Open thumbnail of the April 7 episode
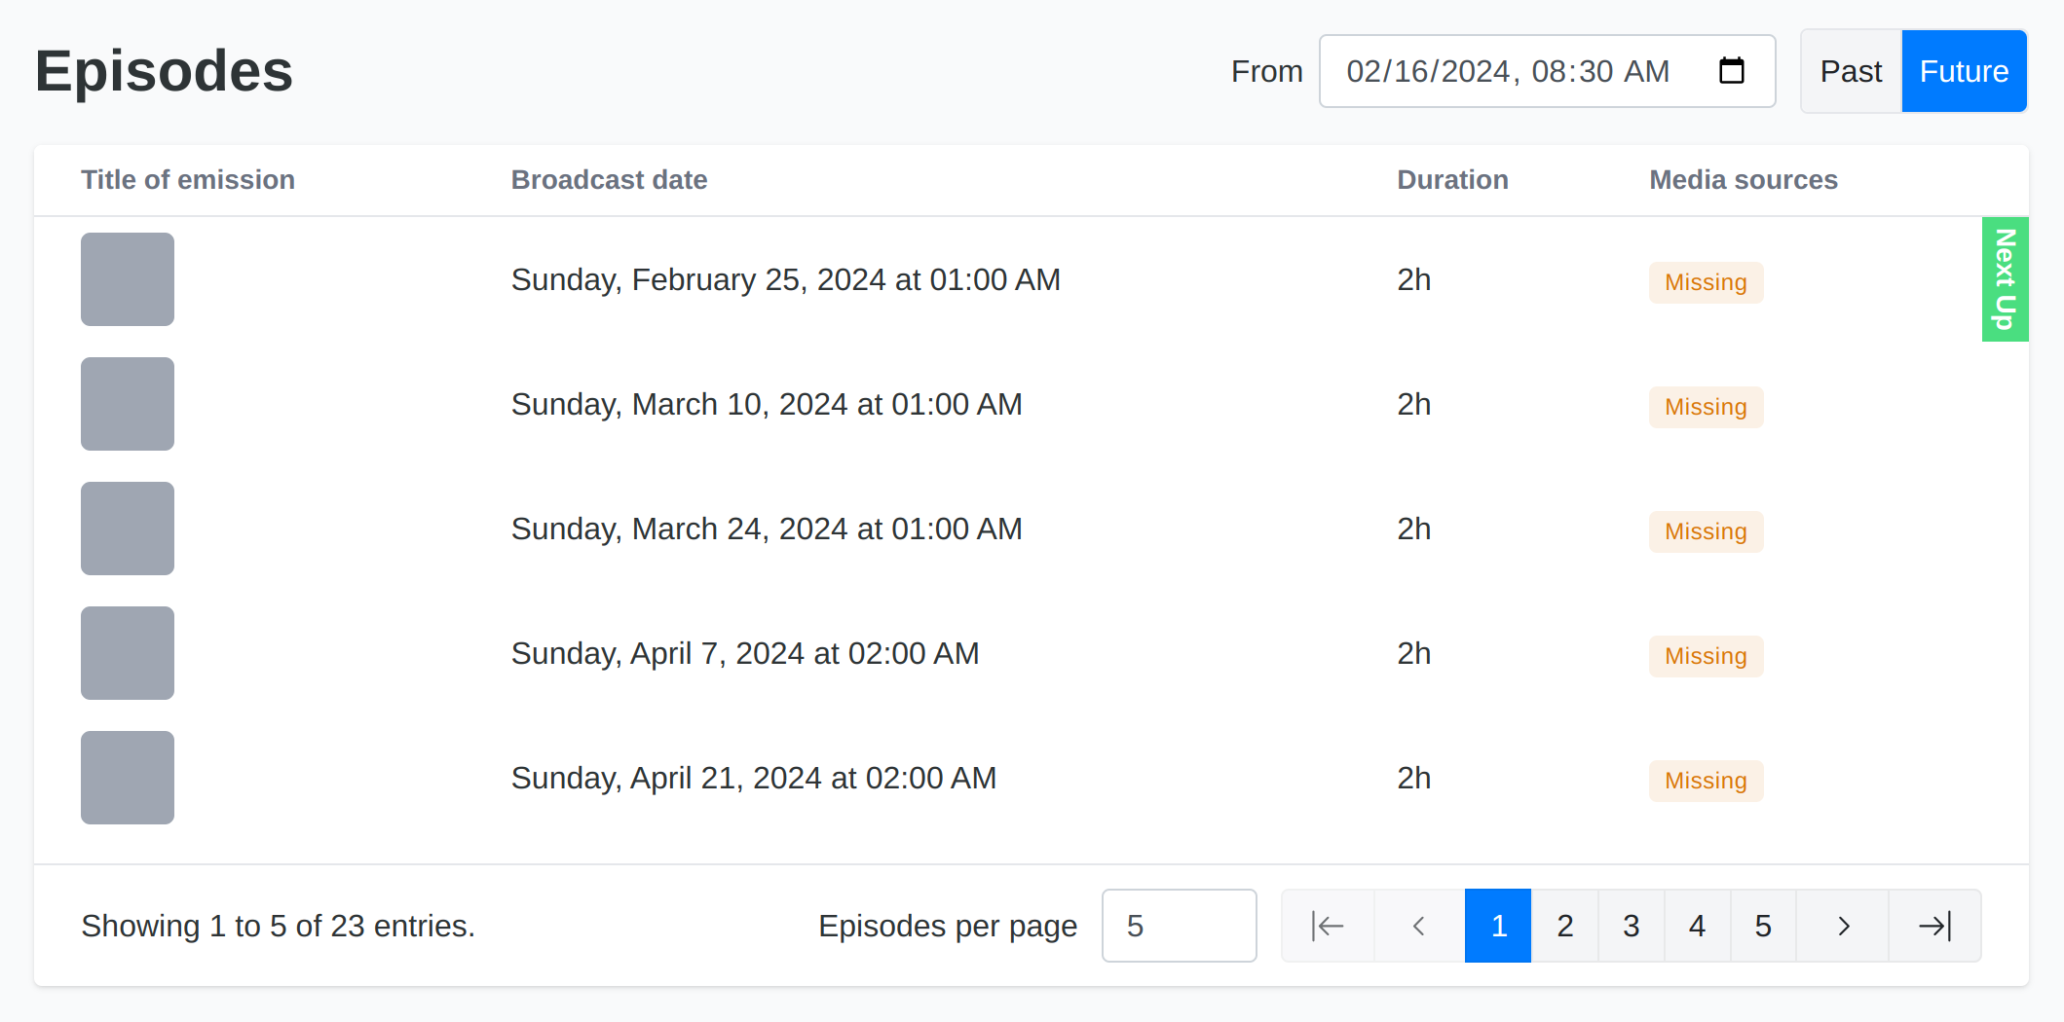The image size is (2064, 1022). tap(128, 653)
